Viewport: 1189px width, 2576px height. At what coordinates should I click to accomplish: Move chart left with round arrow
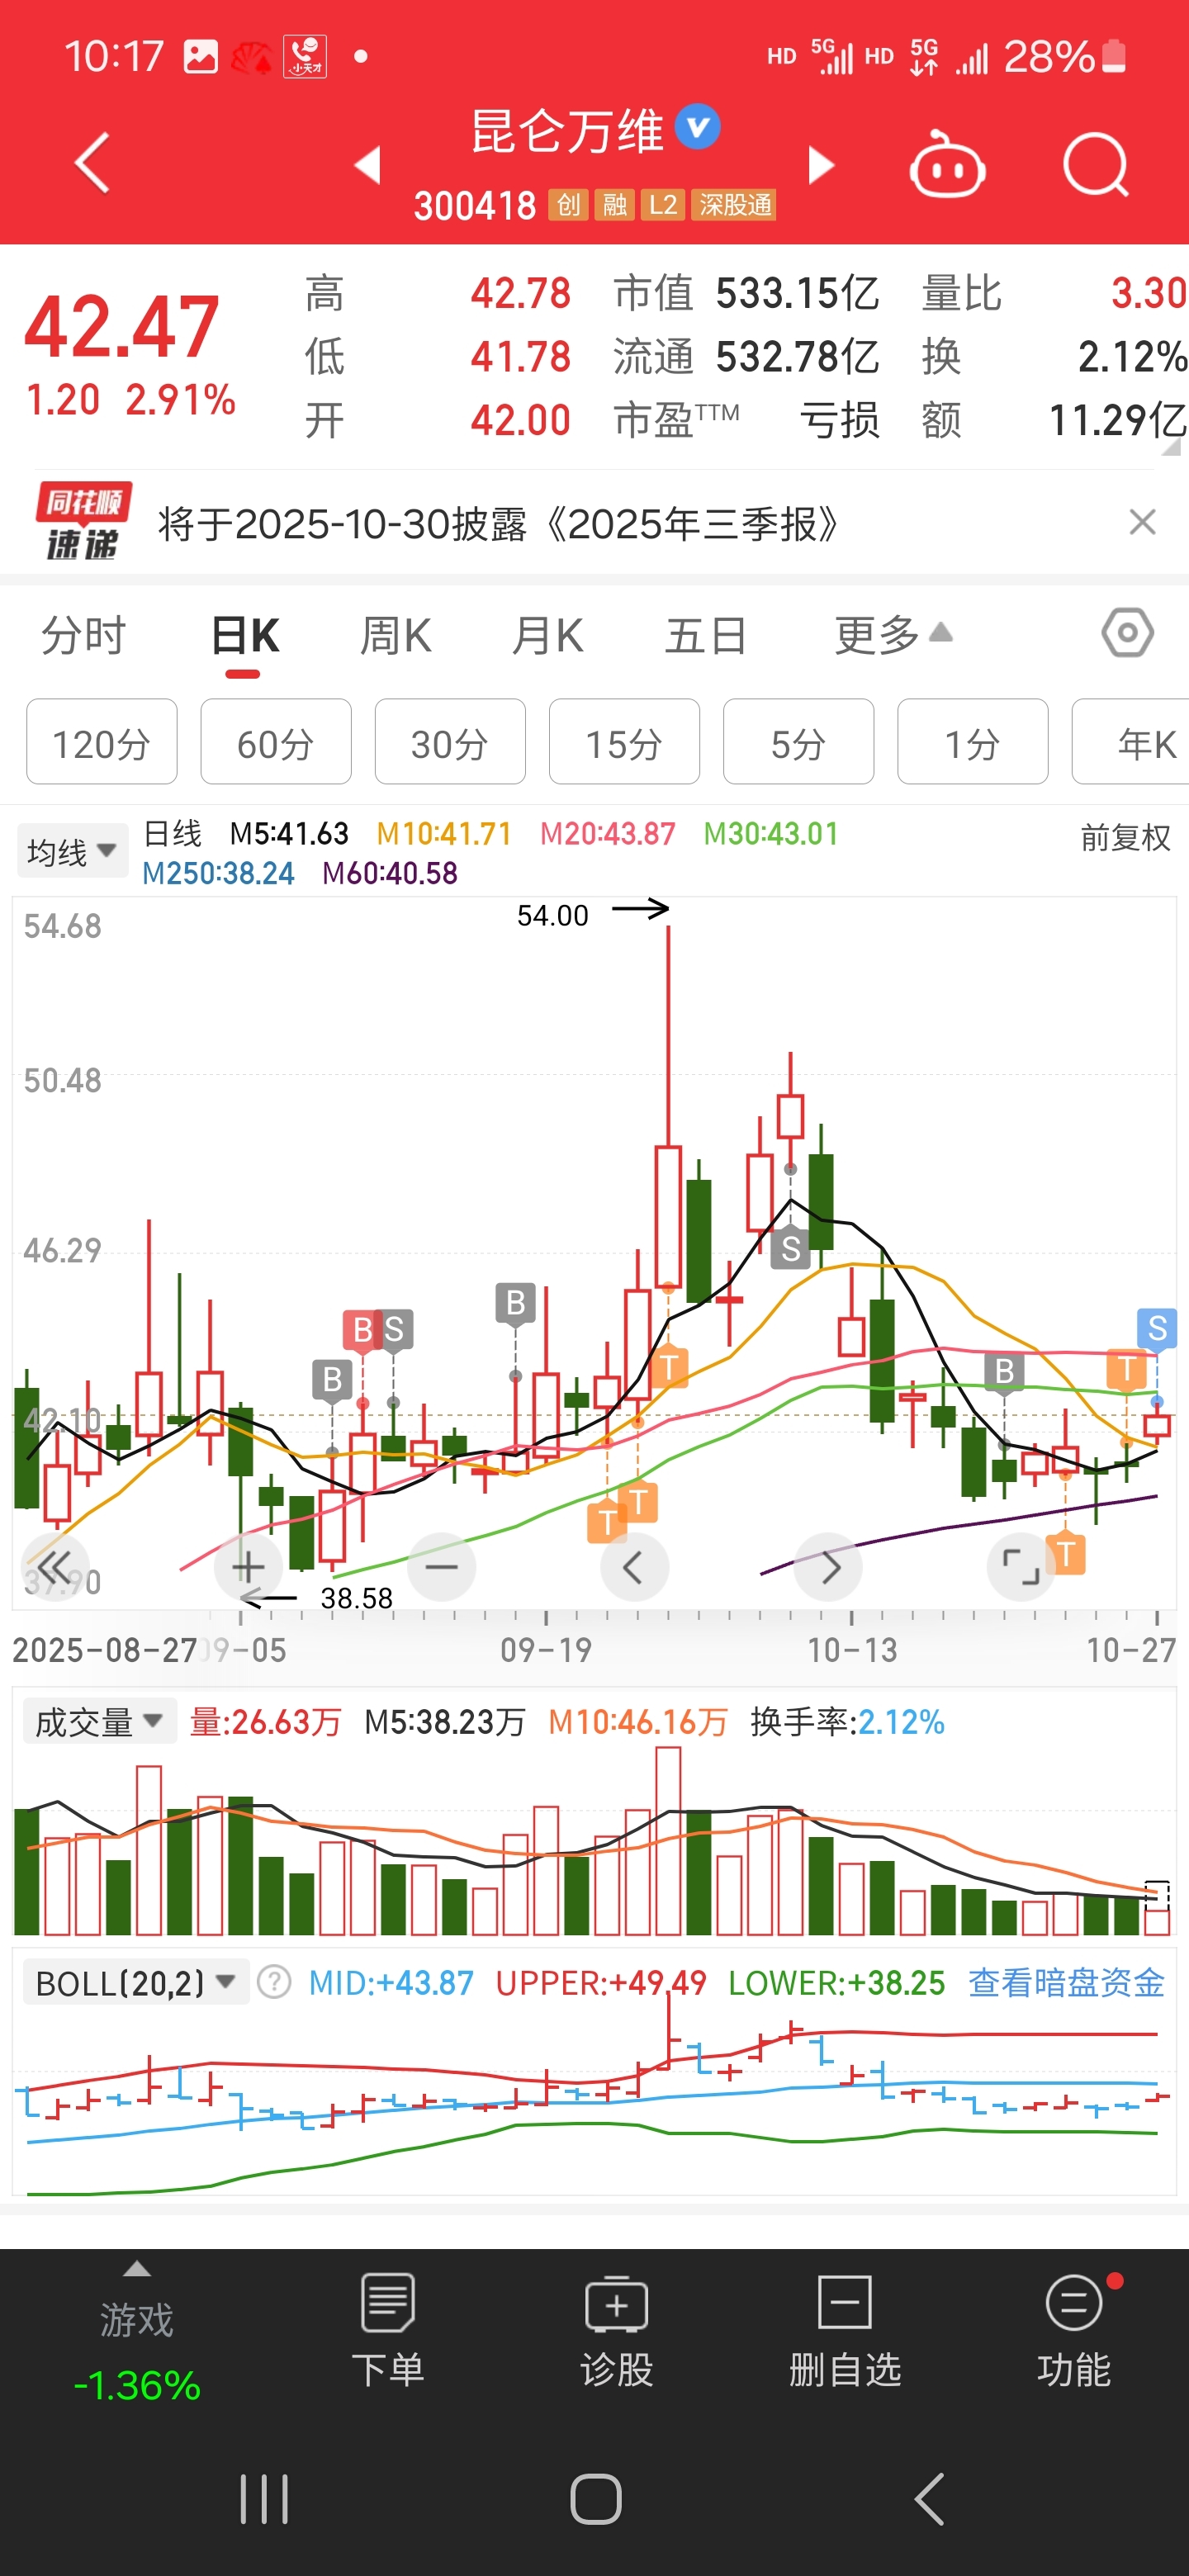pyautogui.click(x=634, y=1567)
